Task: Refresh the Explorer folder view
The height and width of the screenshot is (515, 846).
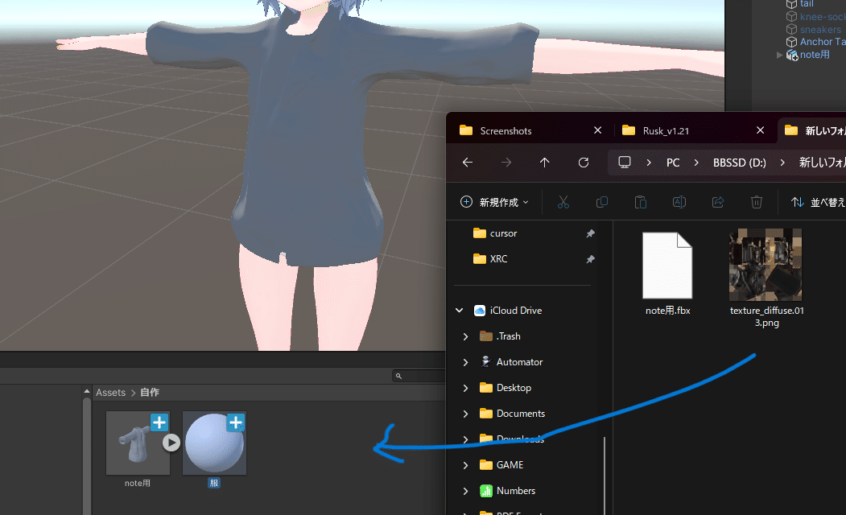Action: [x=584, y=163]
